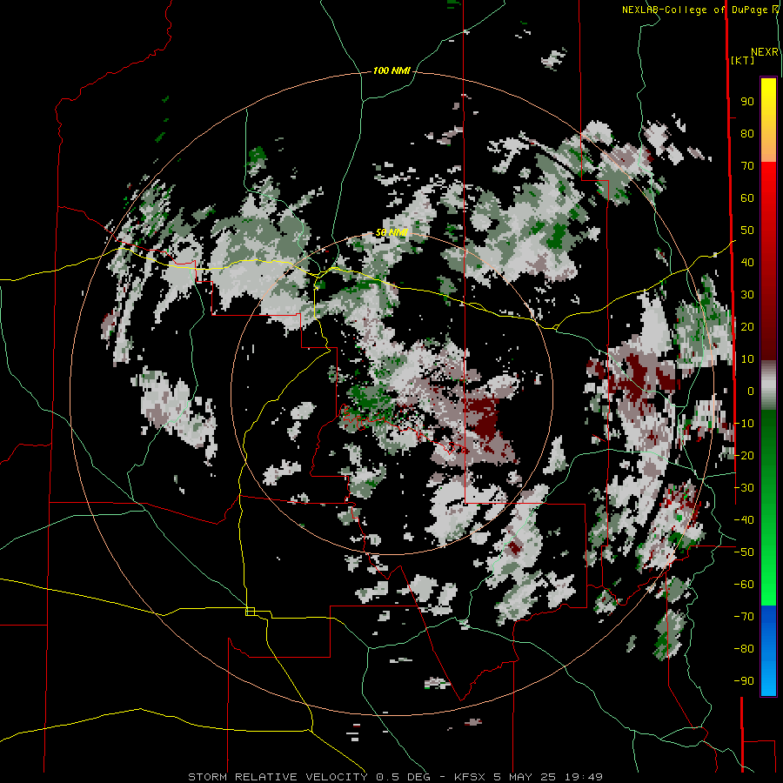Click the positive 50 scale label
The width and height of the screenshot is (783, 783).
pyautogui.click(x=747, y=231)
